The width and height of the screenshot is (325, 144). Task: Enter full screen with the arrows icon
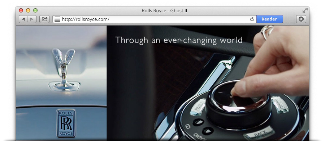[x=305, y=10]
